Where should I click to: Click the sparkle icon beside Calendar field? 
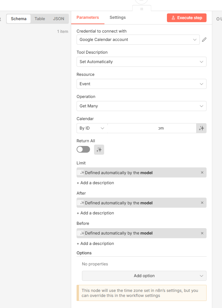(202, 128)
